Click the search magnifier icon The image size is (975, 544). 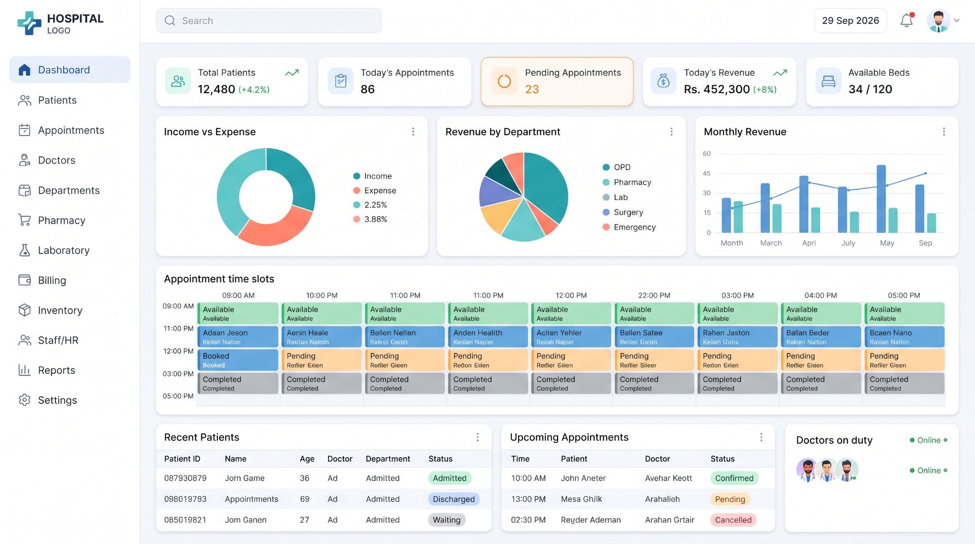coord(170,21)
